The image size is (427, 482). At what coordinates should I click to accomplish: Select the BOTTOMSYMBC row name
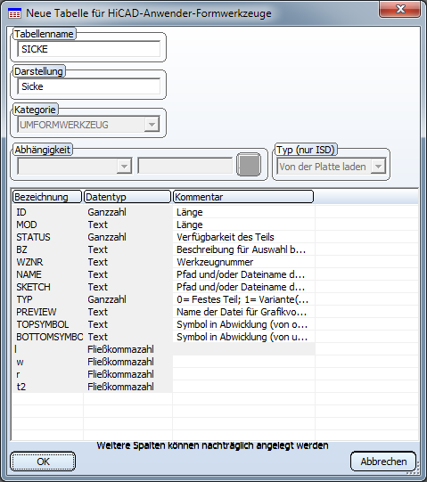[x=50, y=337]
